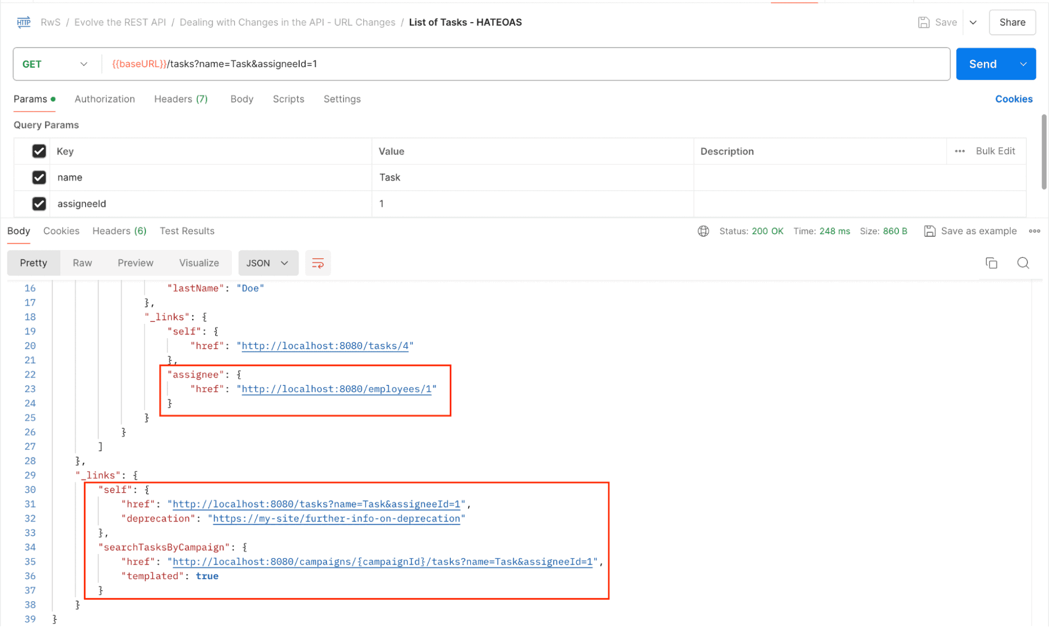Open the JSON format dropdown
Screen dimensions: 1049x627
[268, 263]
